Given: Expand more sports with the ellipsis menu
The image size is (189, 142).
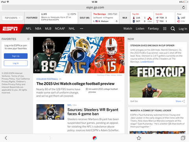Looking at the screenshot, I should 82,28.
